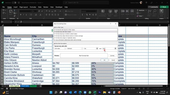Image resolution: width=170 pixels, height=95 pixels.
Task: Collapse the ribbon with chevron
Action: click(168, 18)
